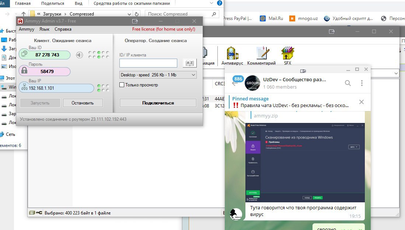405x230 pixels.
Task: Expand the Explorer ribbon chevron
Action: click(212, 3)
